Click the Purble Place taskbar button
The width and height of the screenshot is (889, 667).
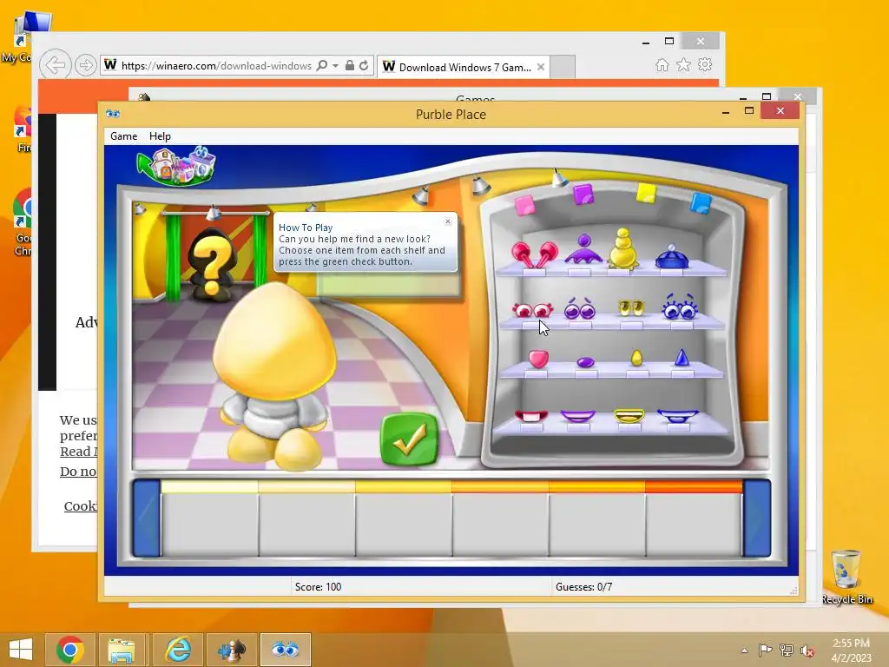[285, 650]
